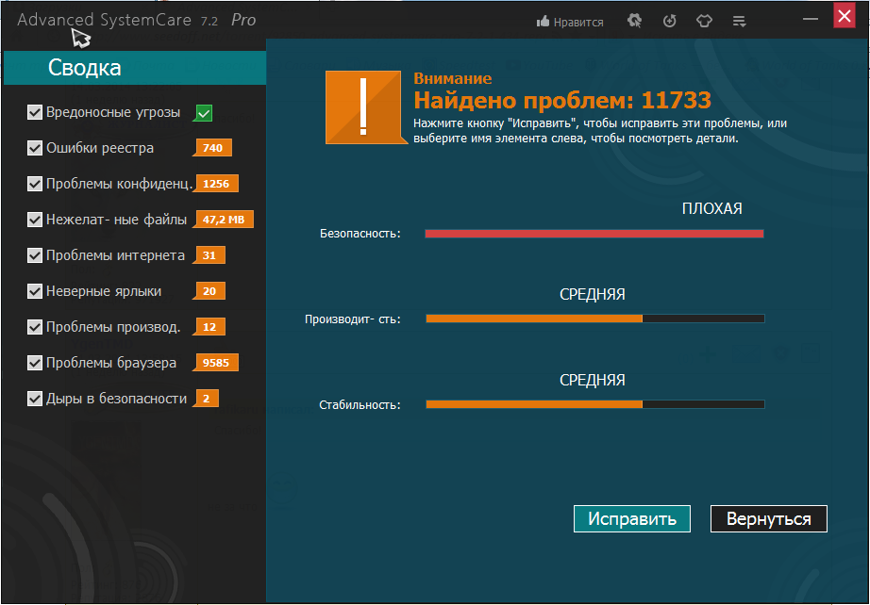Click green checkmark badge beside Вредоносные угрозы
The height and width of the screenshot is (605, 870).
pos(204,113)
